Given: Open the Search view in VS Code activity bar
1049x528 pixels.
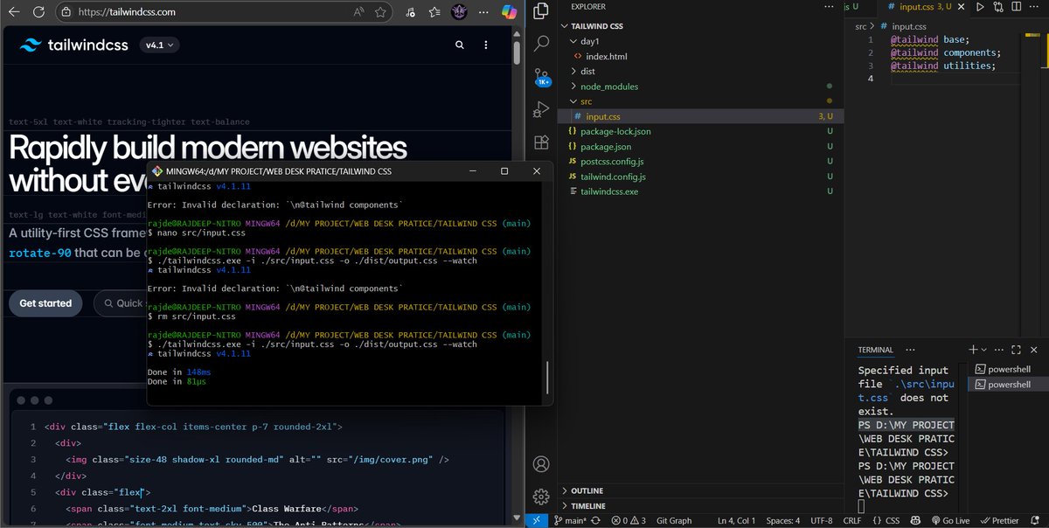Looking at the screenshot, I should tap(542, 42).
